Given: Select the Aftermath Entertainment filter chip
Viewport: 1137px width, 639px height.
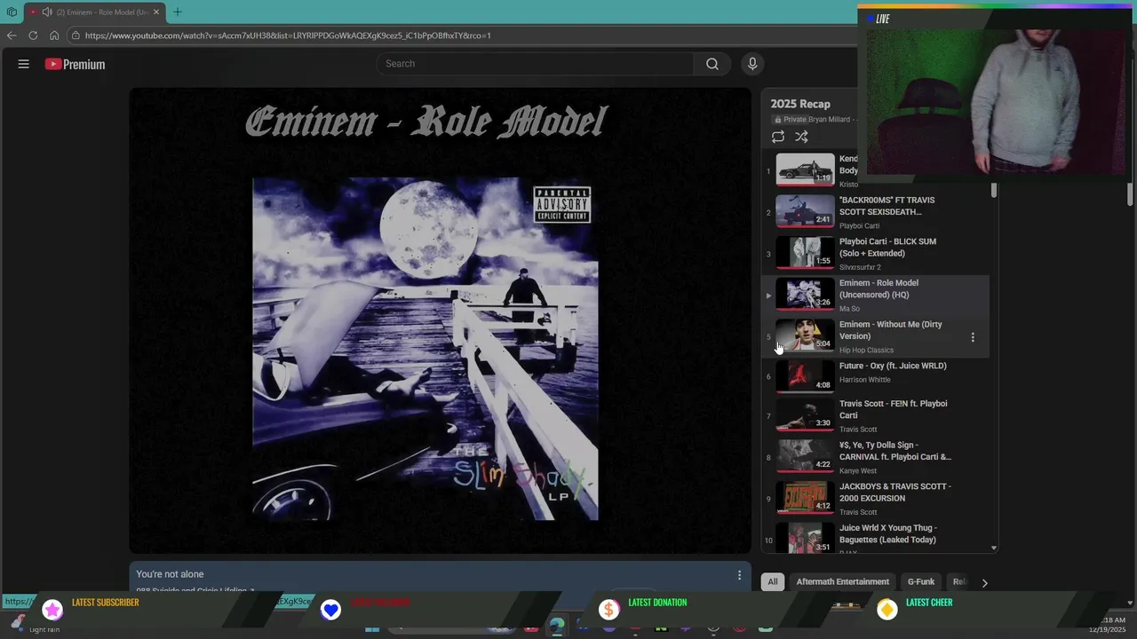Looking at the screenshot, I should (843, 582).
